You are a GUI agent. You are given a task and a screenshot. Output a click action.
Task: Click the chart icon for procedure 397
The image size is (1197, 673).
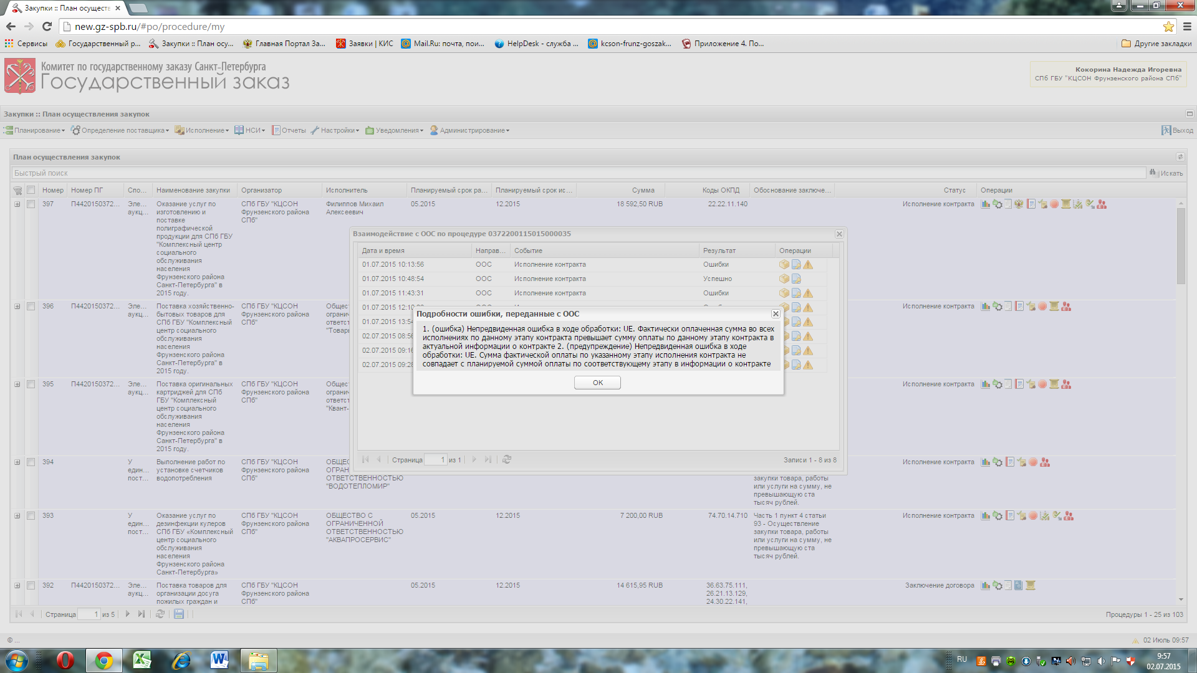(x=986, y=204)
